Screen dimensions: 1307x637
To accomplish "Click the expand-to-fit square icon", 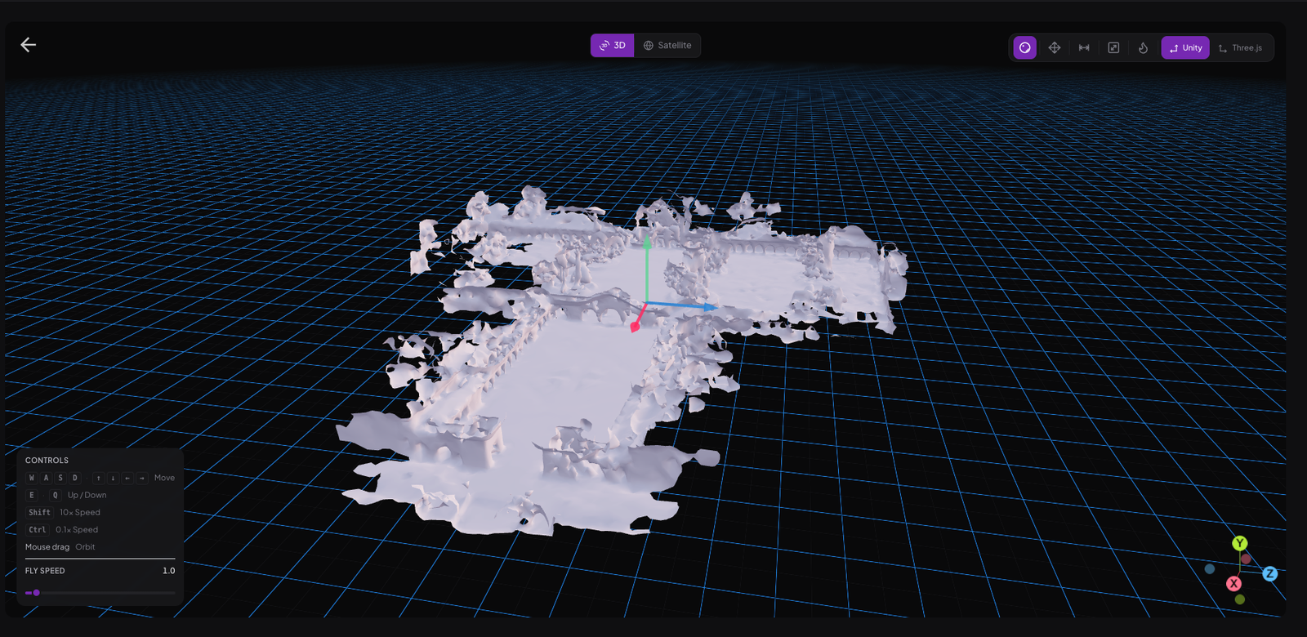I will 1113,47.
